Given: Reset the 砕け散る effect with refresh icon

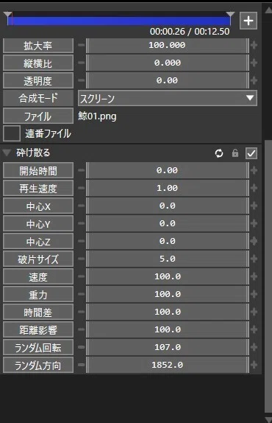Looking at the screenshot, I should (219, 153).
